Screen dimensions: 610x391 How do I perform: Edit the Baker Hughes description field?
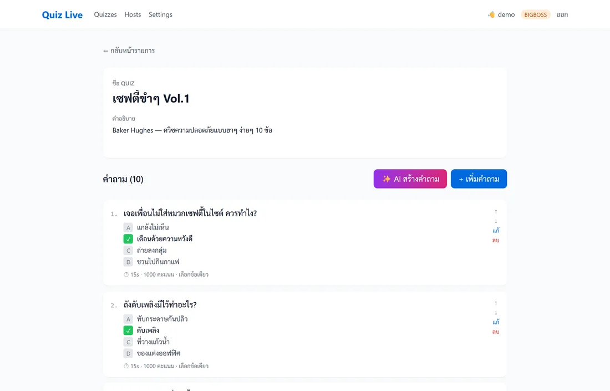click(192, 130)
